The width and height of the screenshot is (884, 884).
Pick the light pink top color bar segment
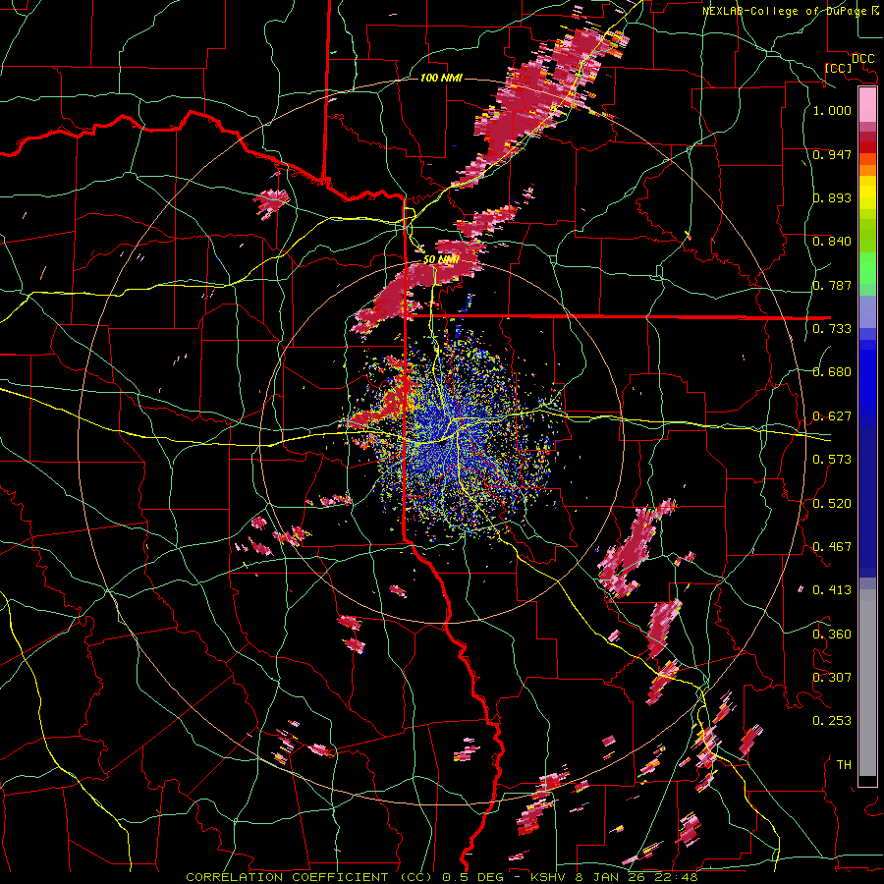[x=867, y=105]
